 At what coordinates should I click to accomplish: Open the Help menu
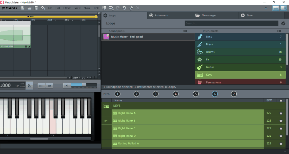[96, 8]
